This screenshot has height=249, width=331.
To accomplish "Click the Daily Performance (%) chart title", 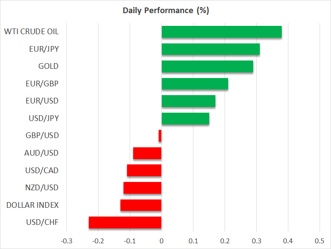I will [x=165, y=11].
